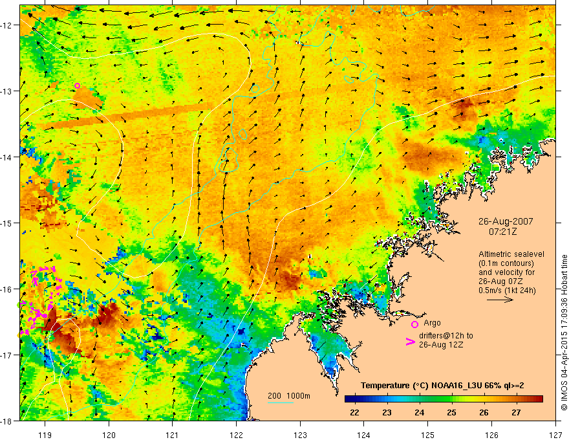Click the '23' colour bar tick label
Viewport: 569px width, 440px height.
(387, 412)
